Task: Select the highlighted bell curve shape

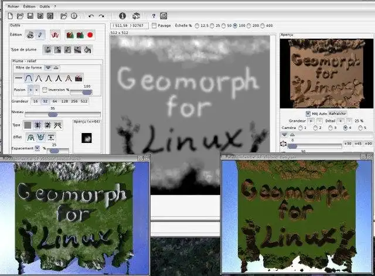Action: coord(29,78)
